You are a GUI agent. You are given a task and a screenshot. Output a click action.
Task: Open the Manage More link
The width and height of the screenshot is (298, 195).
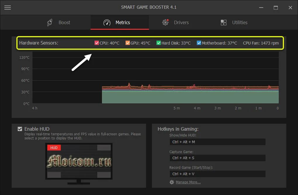coord(188,182)
